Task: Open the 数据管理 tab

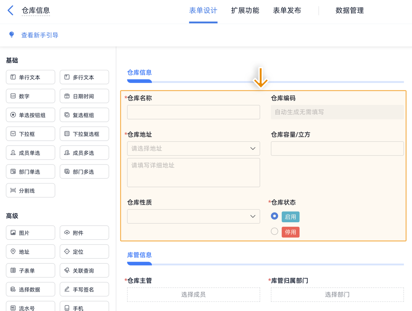Action: pyautogui.click(x=350, y=11)
